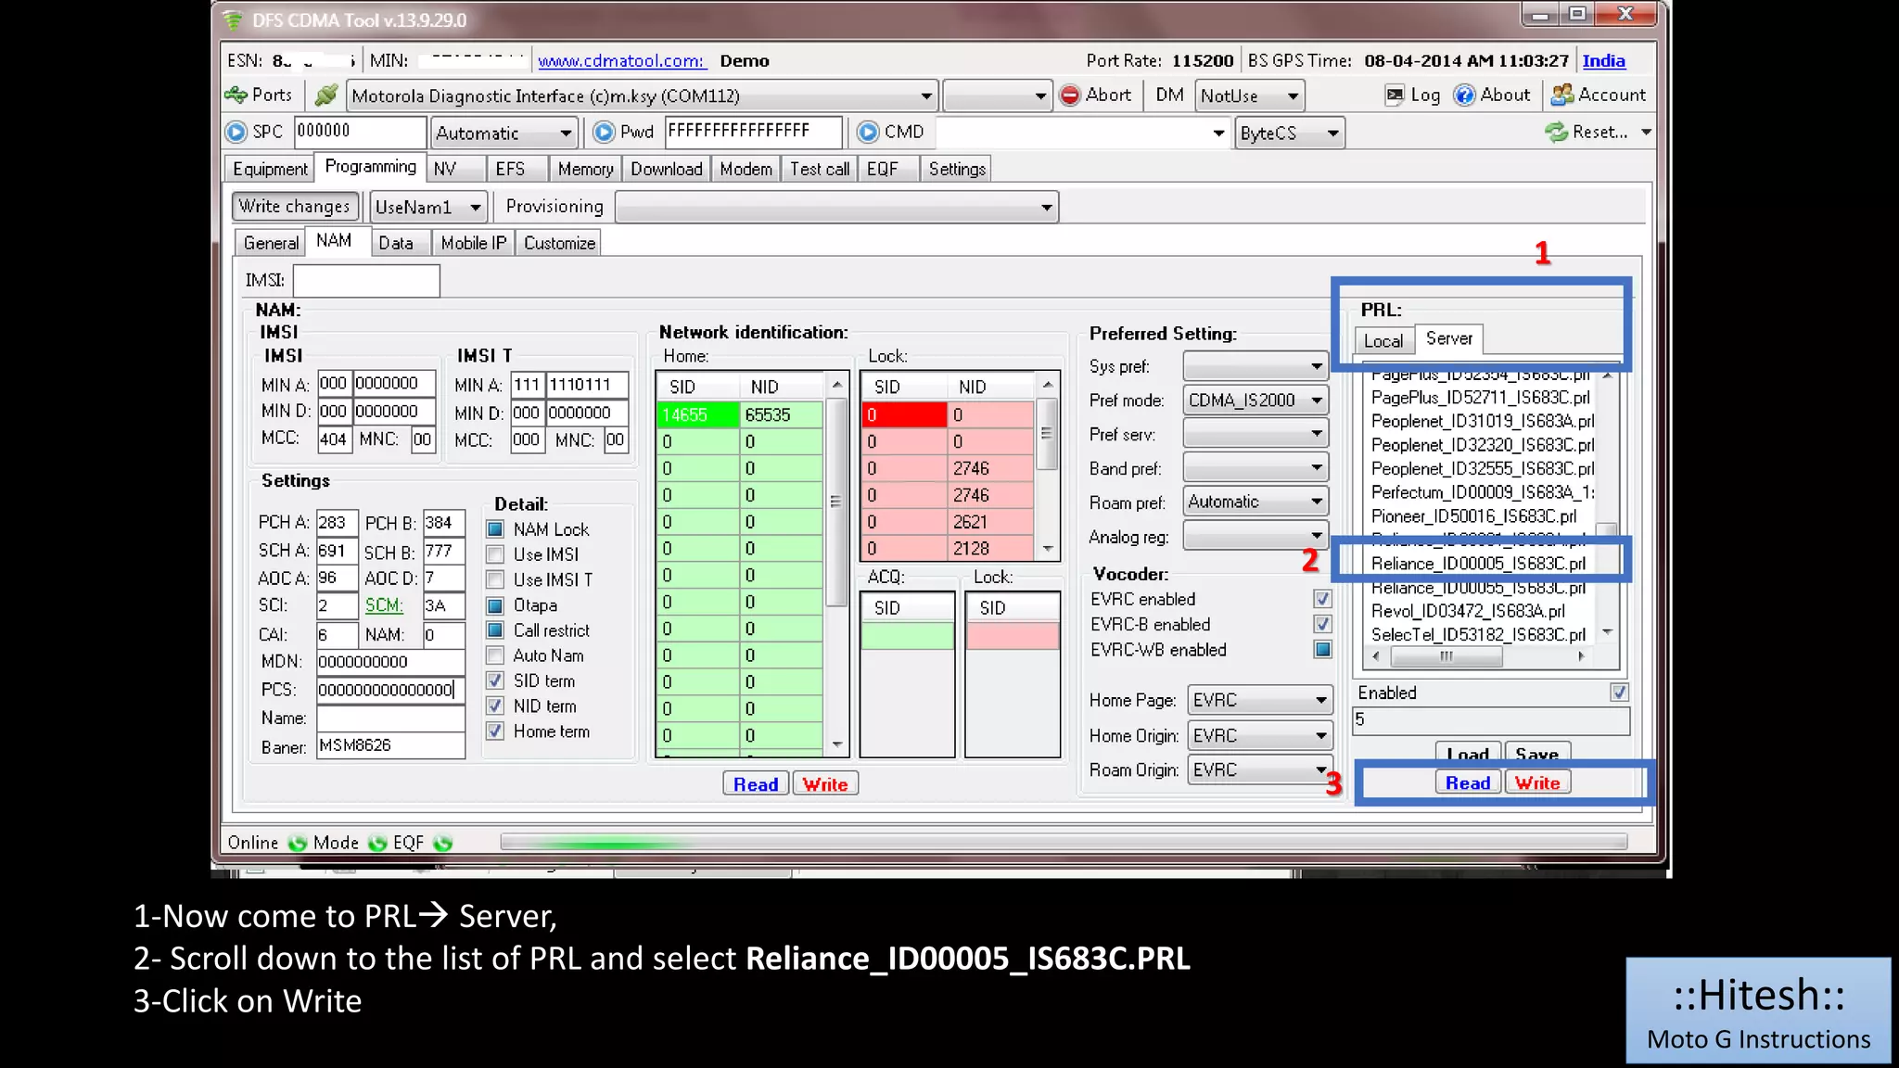This screenshot has height=1068, width=1899.
Task: Toggle the NAM Lock checkbox
Action: click(x=496, y=529)
